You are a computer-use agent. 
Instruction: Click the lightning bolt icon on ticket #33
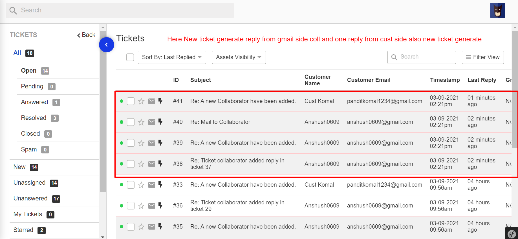click(x=160, y=184)
